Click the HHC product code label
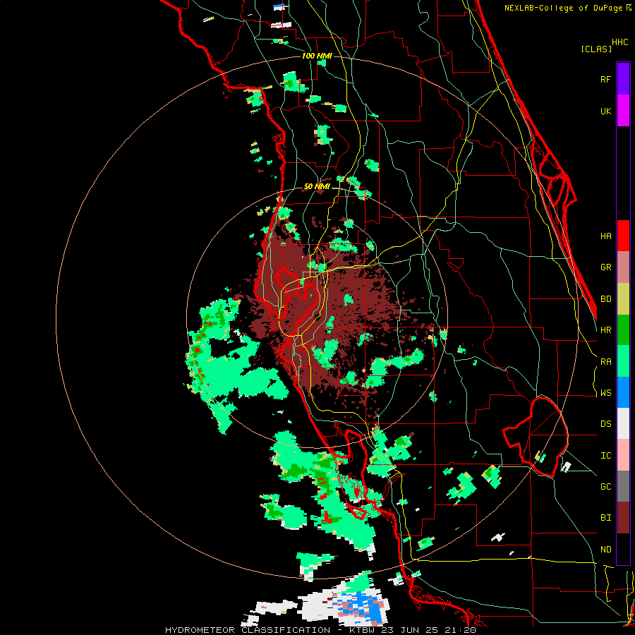The image size is (635, 635). [x=620, y=42]
